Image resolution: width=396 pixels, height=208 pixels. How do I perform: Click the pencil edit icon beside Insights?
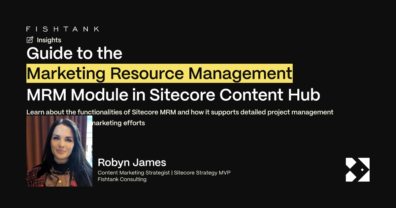click(30, 40)
